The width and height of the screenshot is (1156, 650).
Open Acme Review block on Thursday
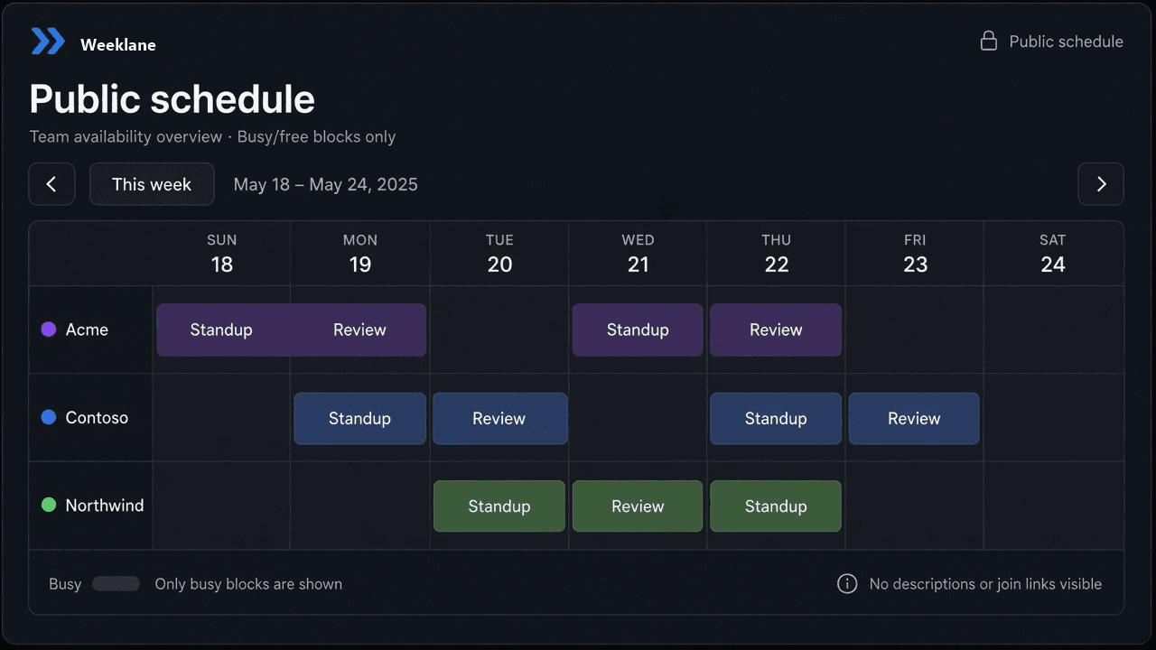coord(776,330)
